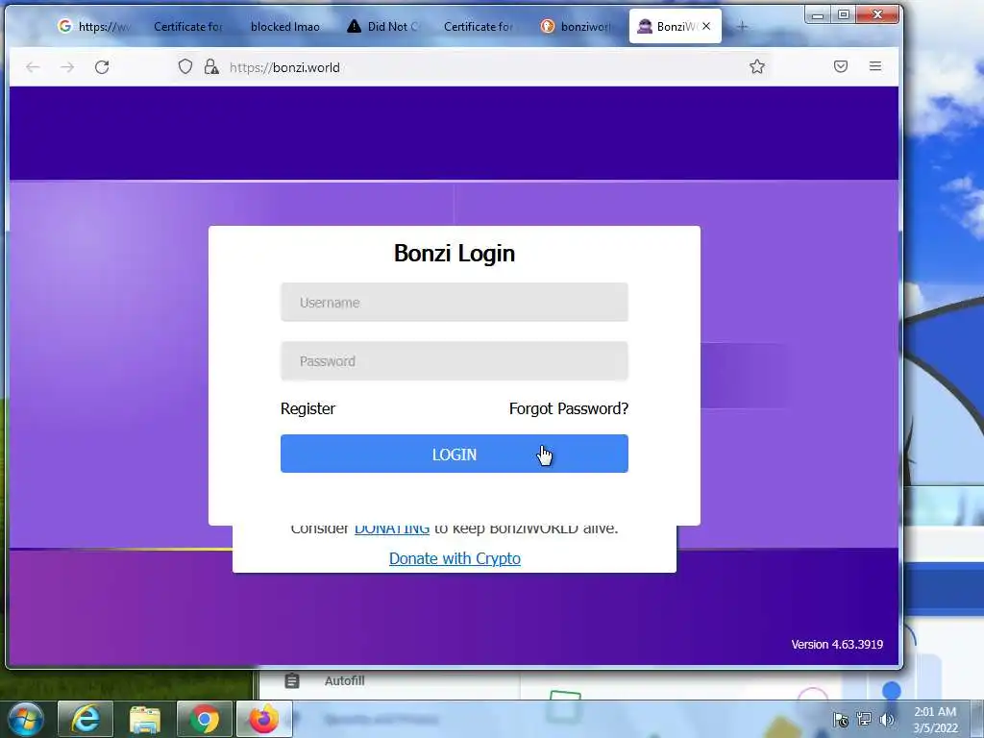
Task: Open the Donate with Crypto link
Action: point(455,558)
